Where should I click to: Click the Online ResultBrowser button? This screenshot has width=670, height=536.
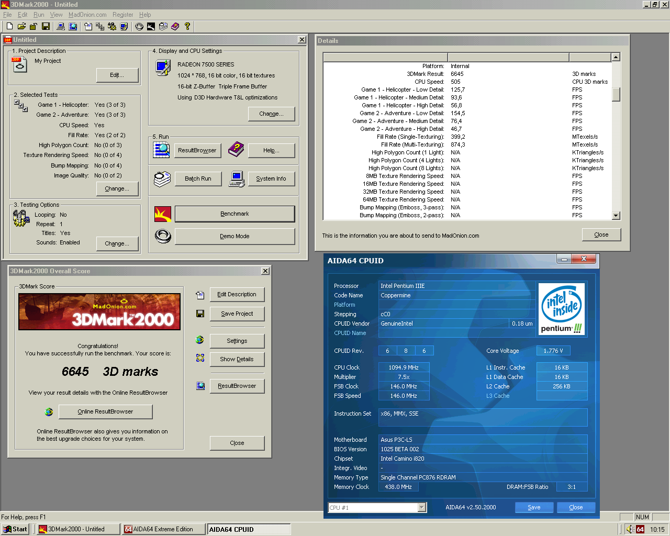pos(105,412)
